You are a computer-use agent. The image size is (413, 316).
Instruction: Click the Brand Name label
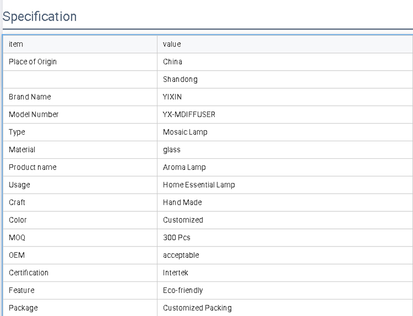tap(30, 97)
